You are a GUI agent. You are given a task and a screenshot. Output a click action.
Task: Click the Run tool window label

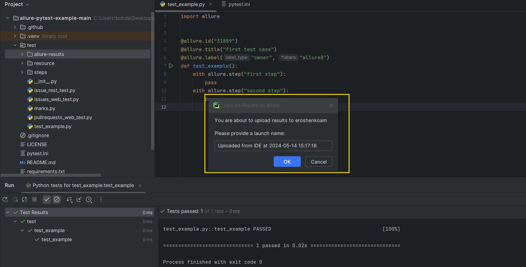click(9, 185)
